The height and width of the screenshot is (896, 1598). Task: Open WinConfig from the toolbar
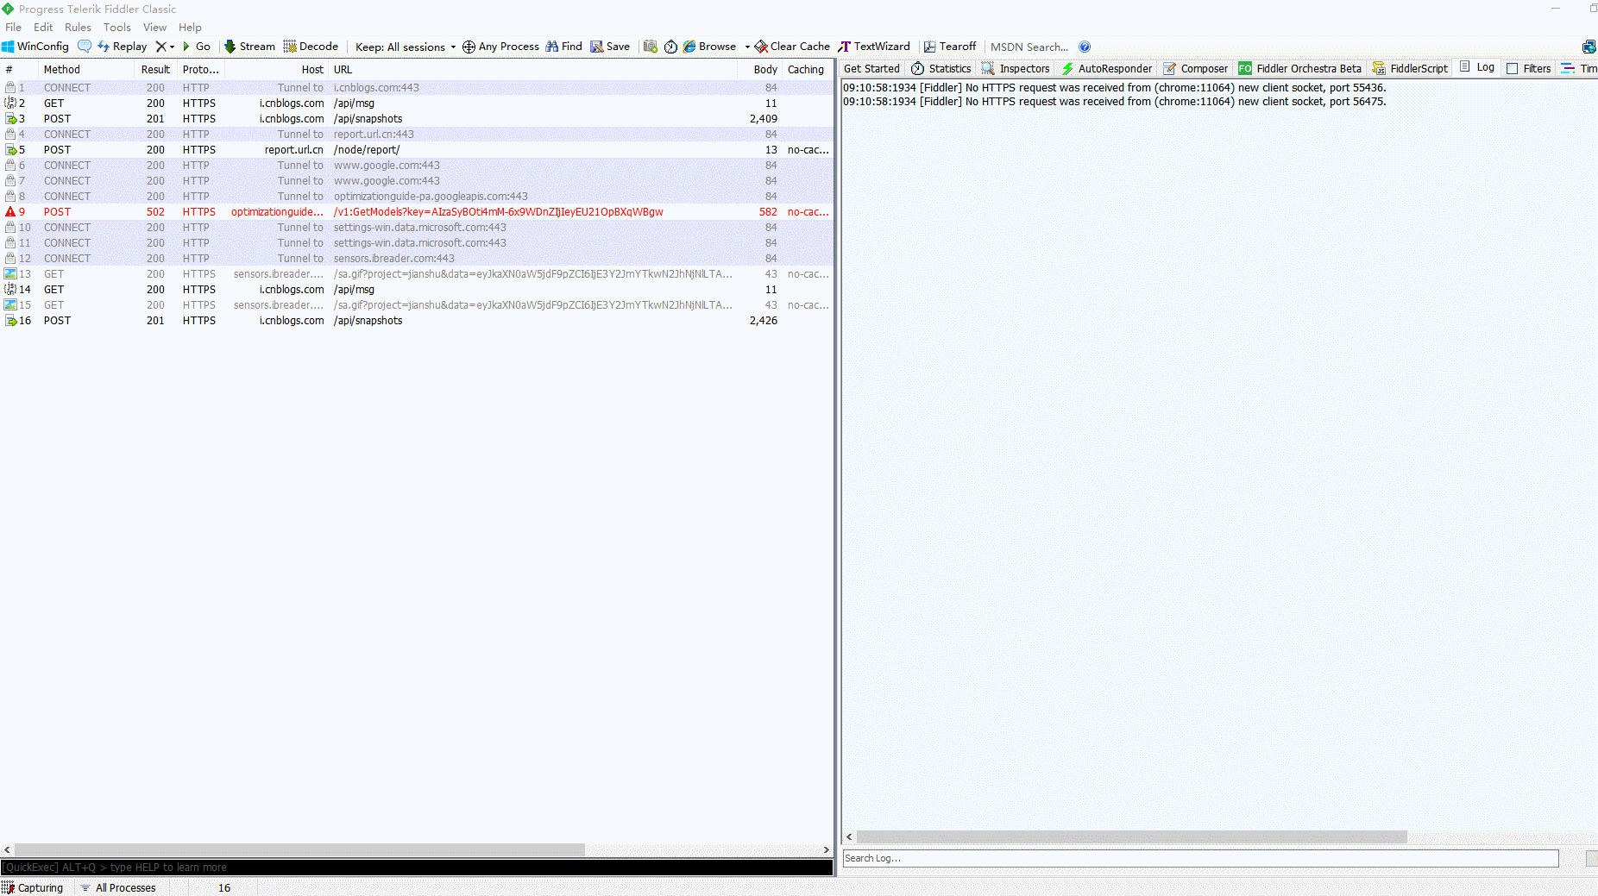(35, 47)
